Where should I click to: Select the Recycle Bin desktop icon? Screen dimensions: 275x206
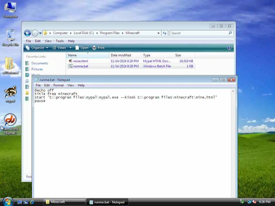(x=10, y=38)
